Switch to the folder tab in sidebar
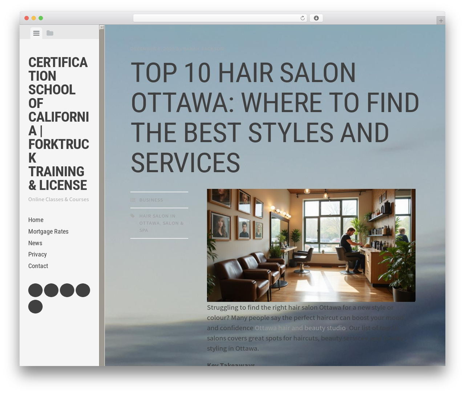 point(50,33)
